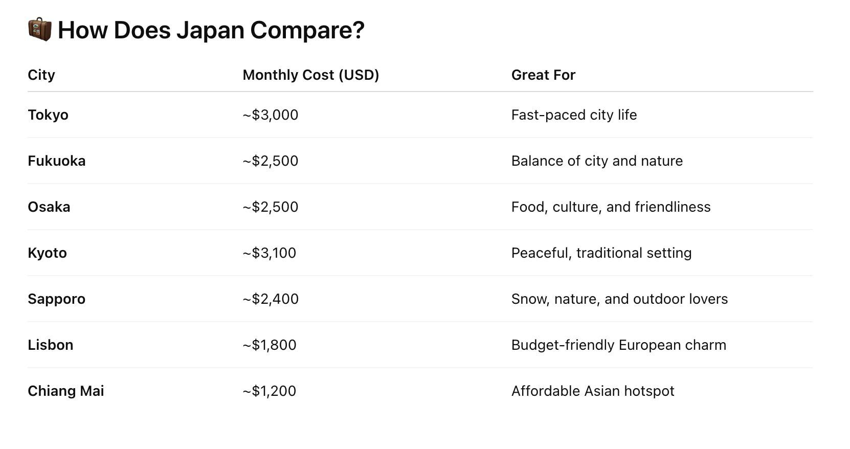Select Kyoto's ~$3,100 cost value
This screenshot has height=449, width=850.
pyautogui.click(x=270, y=253)
